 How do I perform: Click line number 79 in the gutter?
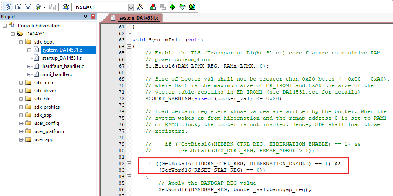(x=121, y=144)
